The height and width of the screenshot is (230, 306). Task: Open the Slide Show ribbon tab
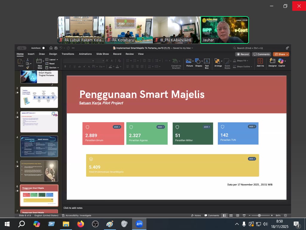(x=102, y=54)
